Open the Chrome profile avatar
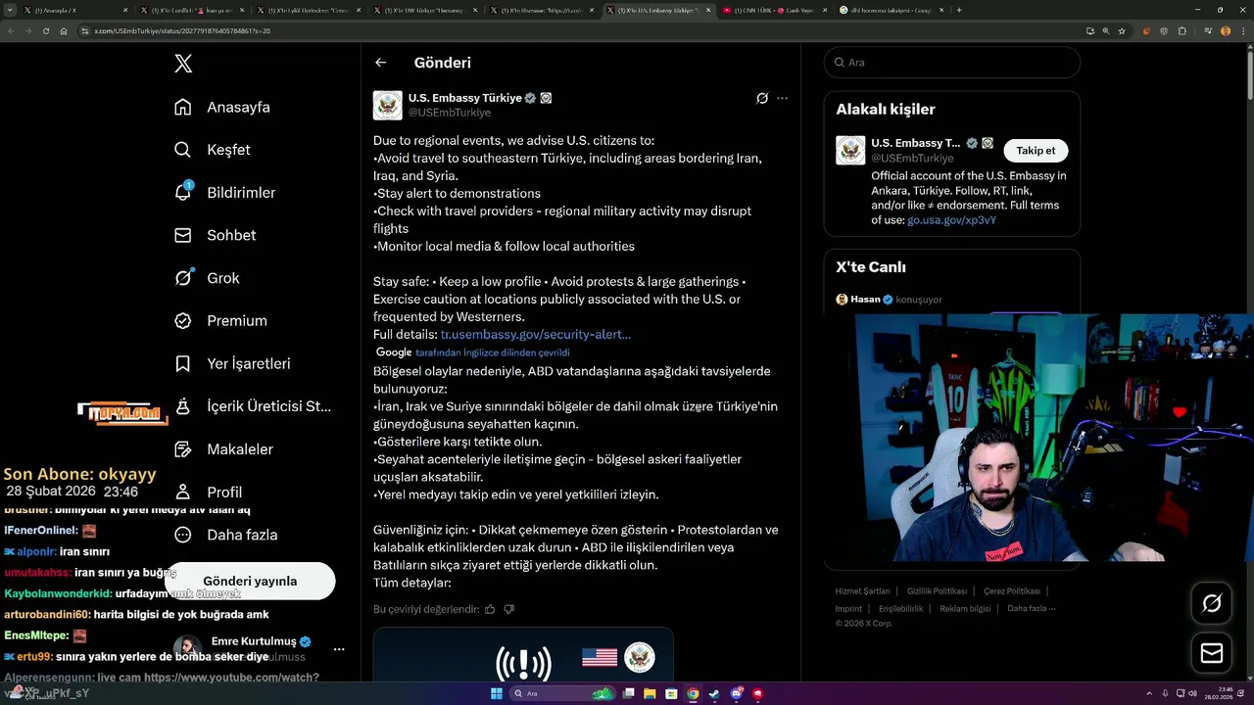The width and height of the screenshot is (1254, 705). pos(1226,30)
